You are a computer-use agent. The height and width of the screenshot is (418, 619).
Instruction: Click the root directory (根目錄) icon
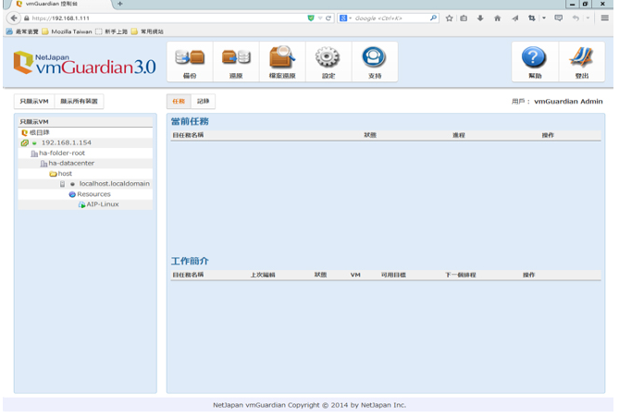coord(24,132)
